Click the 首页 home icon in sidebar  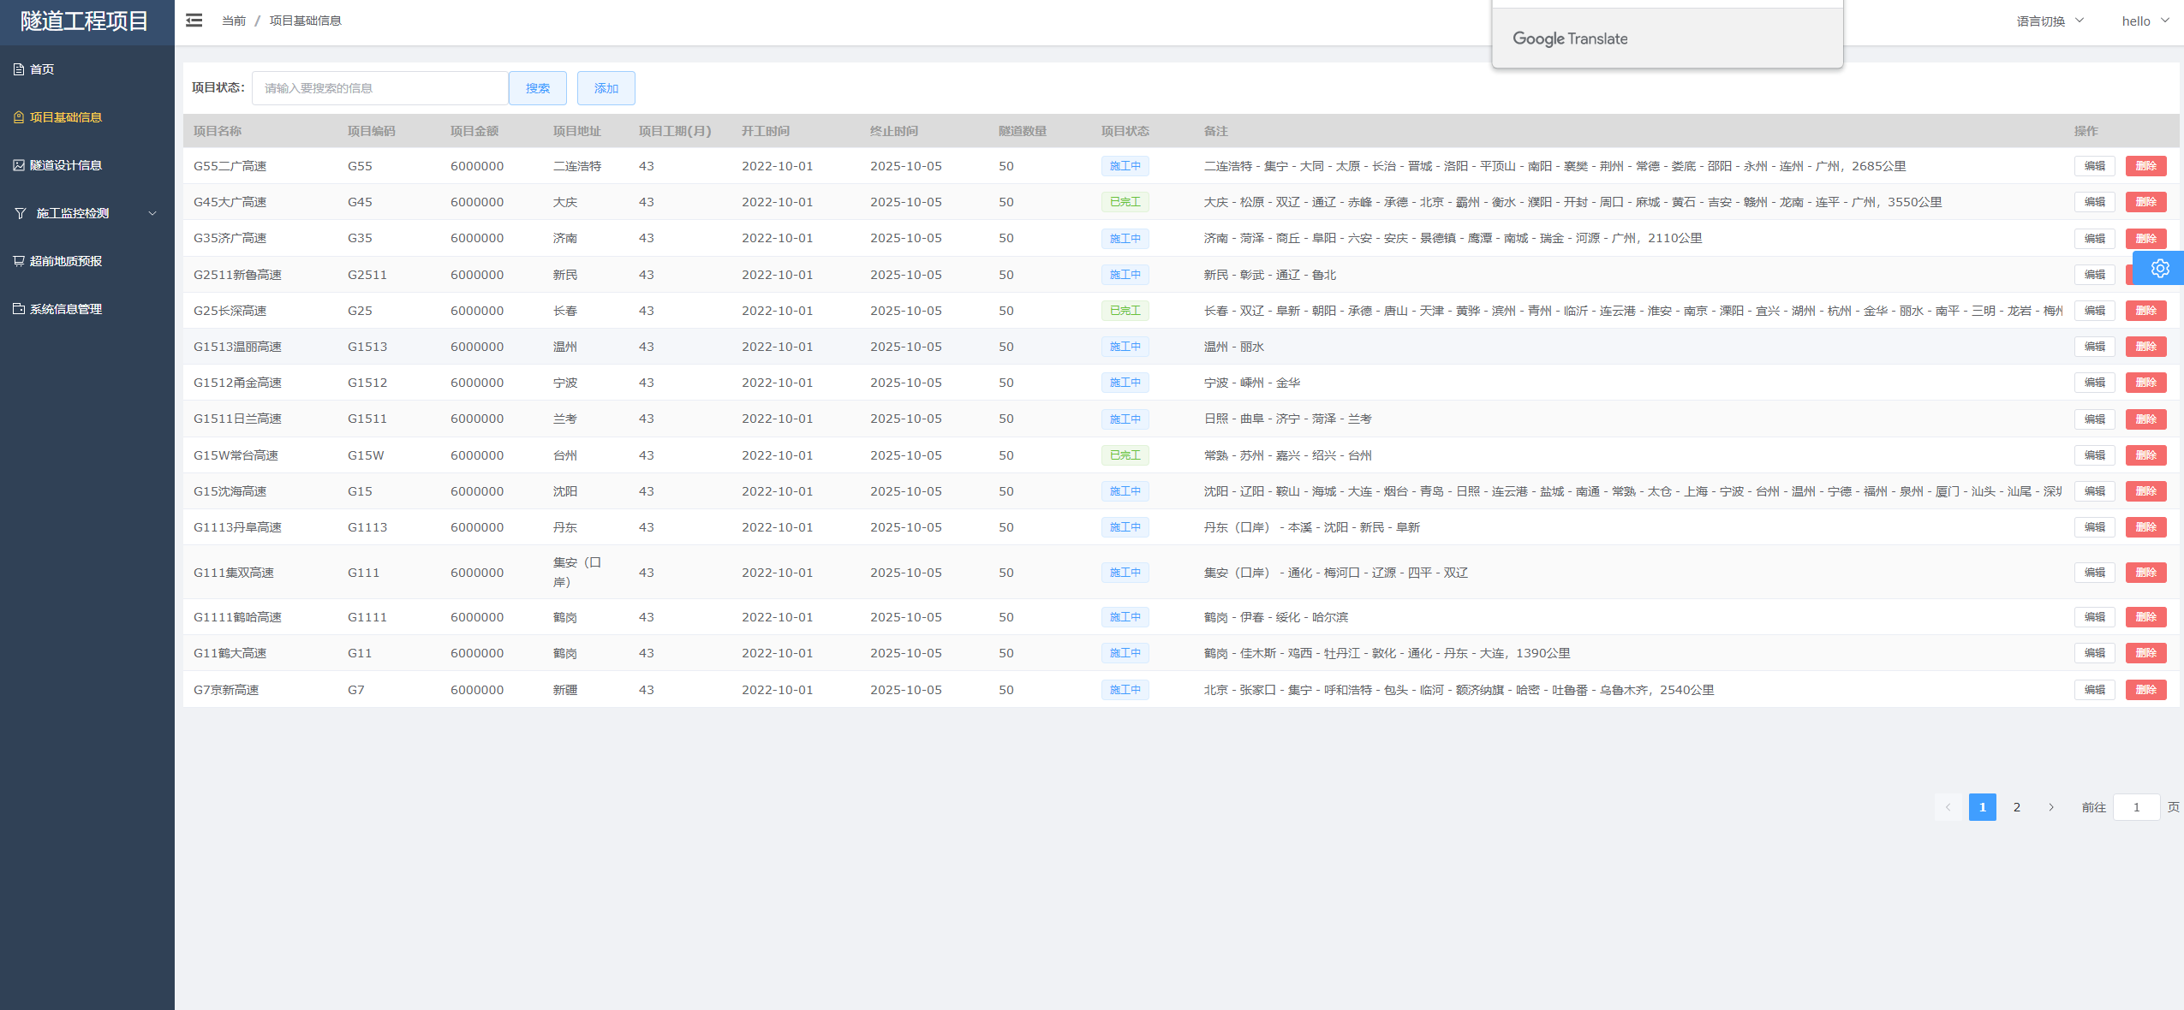click(19, 69)
